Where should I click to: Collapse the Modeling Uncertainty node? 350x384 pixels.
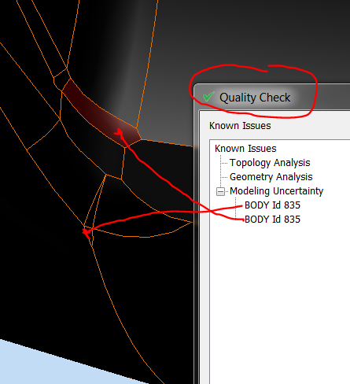pyautogui.click(x=220, y=191)
